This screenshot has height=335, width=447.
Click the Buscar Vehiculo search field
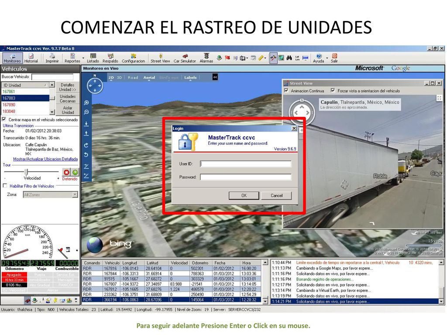click(52, 77)
